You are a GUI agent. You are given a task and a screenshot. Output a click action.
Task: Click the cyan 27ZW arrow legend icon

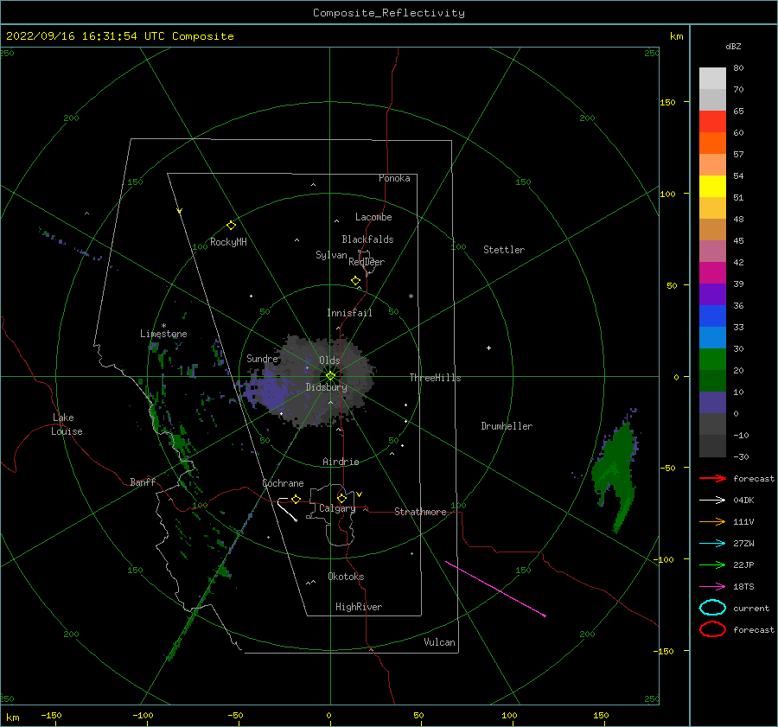712,544
